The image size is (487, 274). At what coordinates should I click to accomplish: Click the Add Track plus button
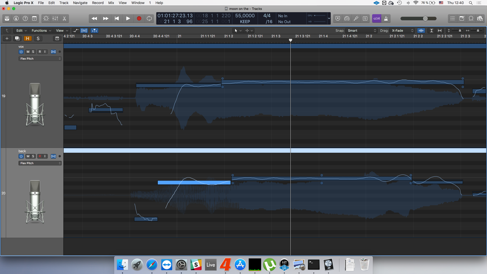pos(7,39)
